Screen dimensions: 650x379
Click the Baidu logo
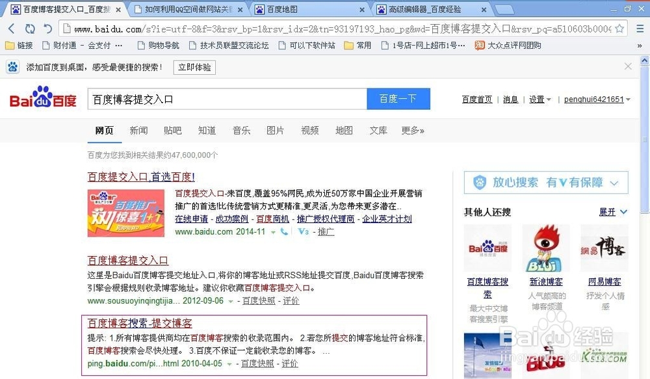[43, 98]
